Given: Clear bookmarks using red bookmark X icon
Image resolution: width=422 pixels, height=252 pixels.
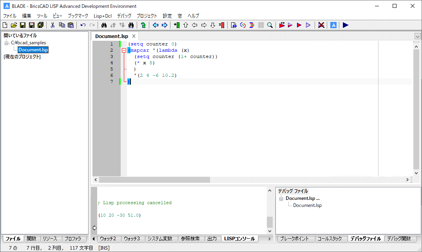Looking at the screenshot, I should point(221,25).
